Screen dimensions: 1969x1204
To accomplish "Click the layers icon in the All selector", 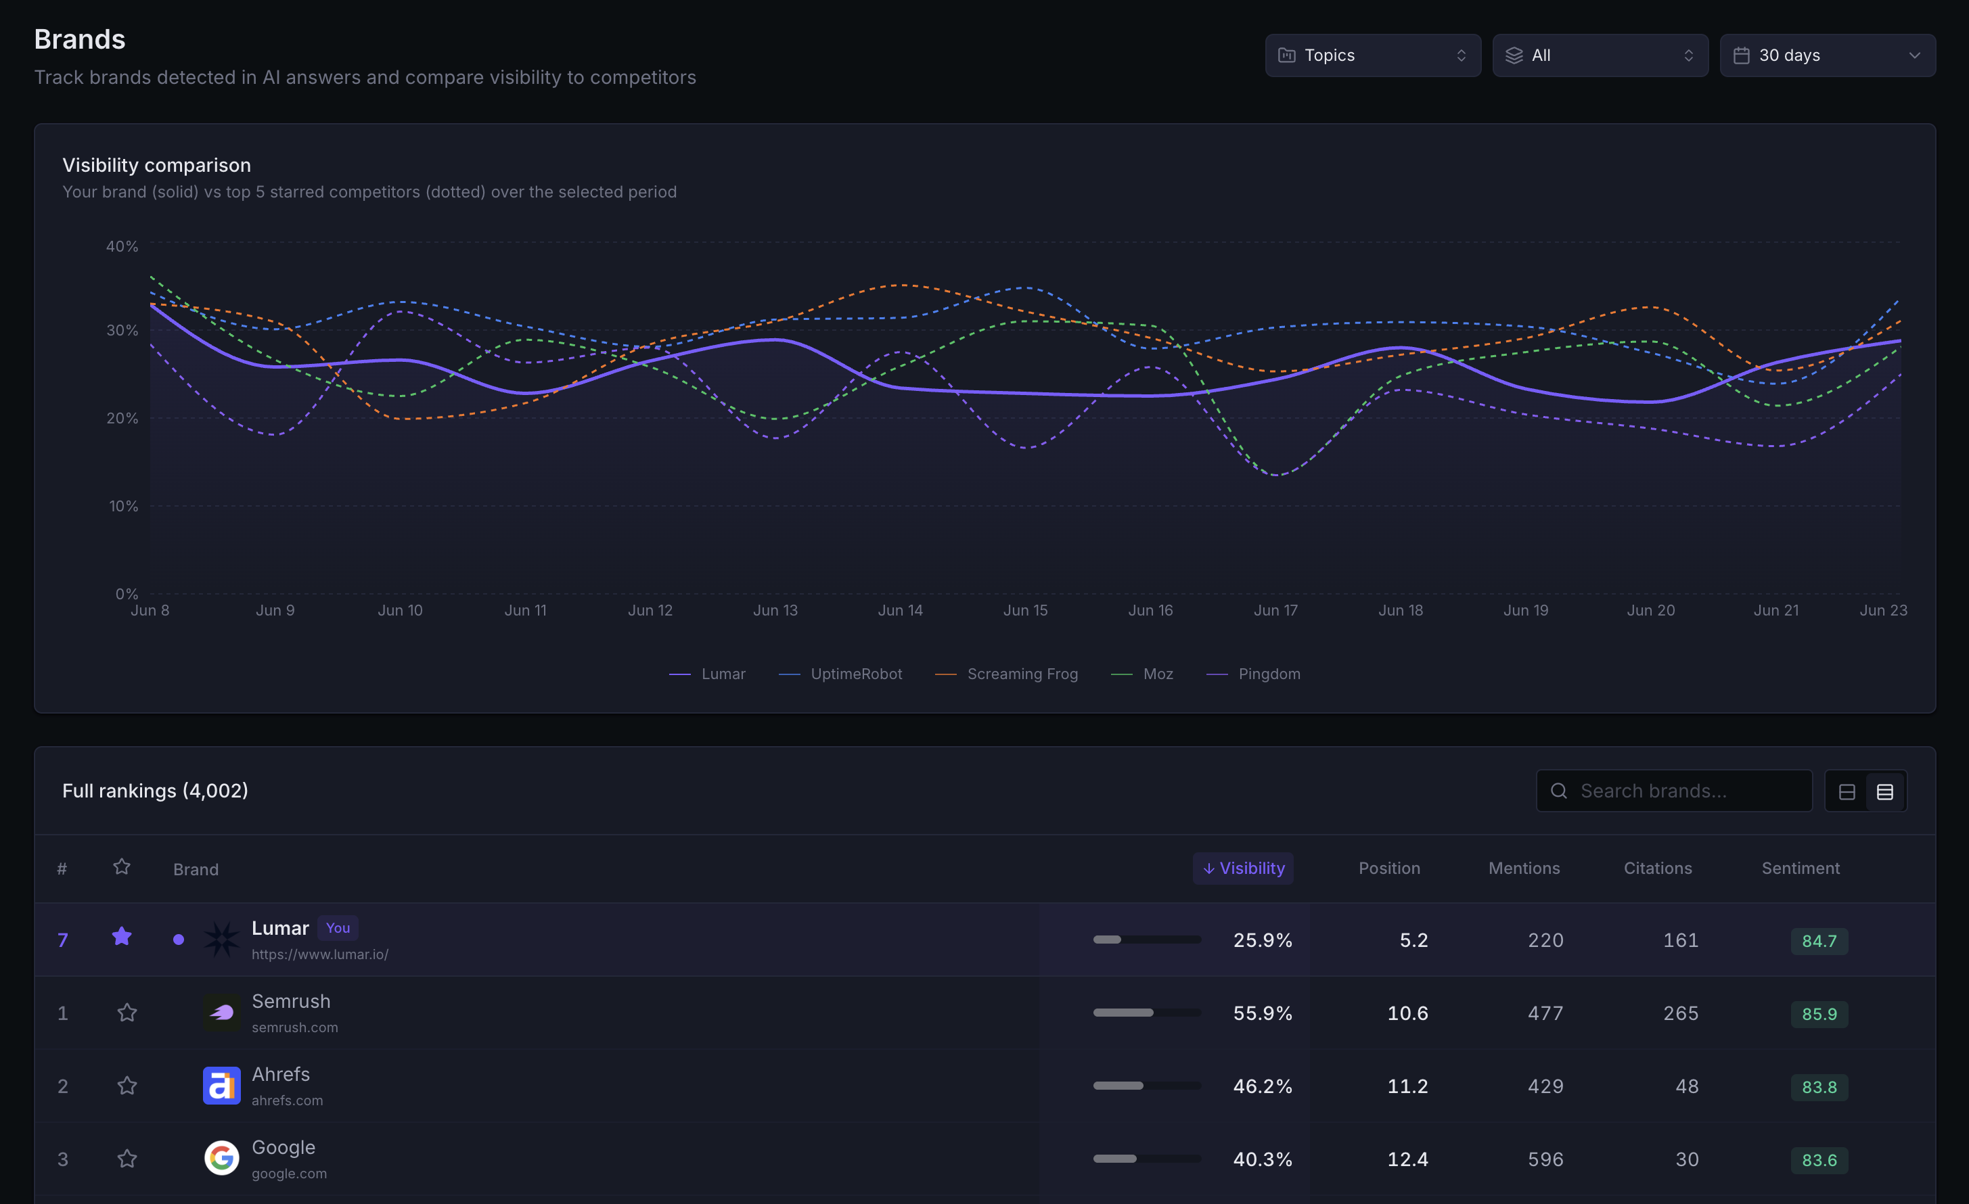I will pyautogui.click(x=1514, y=55).
